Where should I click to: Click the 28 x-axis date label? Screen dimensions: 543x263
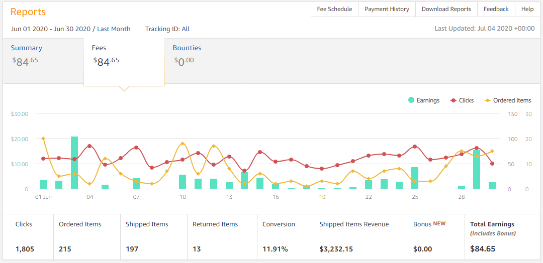click(x=461, y=197)
